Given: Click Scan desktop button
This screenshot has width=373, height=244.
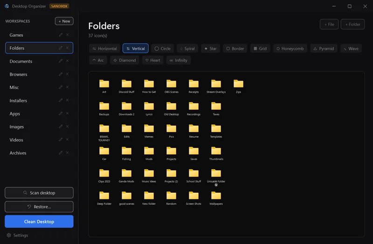Looking at the screenshot, I should pyautogui.click(x=39, y=193).
